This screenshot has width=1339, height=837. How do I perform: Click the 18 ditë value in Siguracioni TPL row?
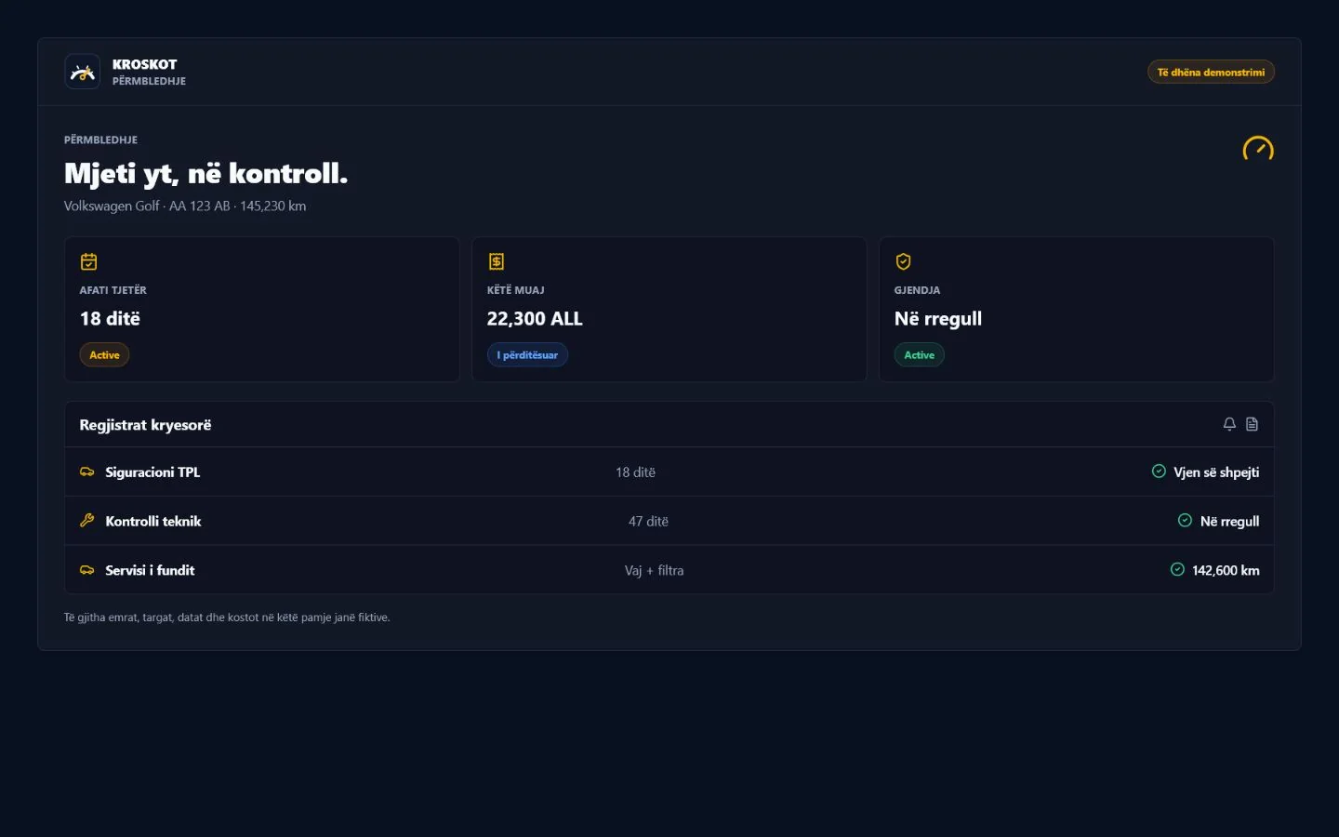[635, 472]
